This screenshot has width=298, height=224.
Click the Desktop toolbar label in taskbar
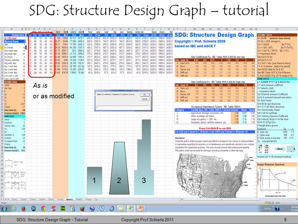(267, 208)
